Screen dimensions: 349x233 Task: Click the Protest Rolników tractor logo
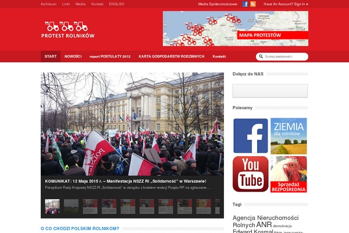tap(68, 30)
